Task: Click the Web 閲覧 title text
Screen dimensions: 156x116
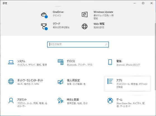Action: pyautogui.click(x=99, y=24)
